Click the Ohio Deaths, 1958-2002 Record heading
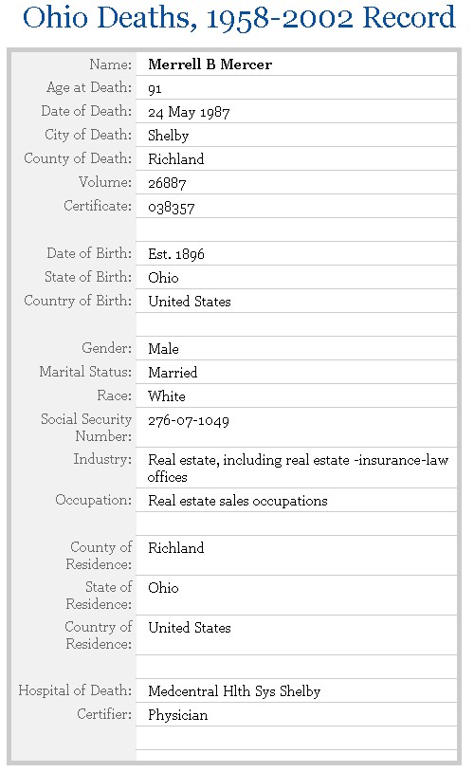The image size is (474, 772). (239, 18)
